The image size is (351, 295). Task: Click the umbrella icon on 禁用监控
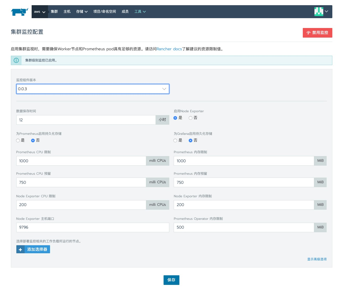point(308,33)
